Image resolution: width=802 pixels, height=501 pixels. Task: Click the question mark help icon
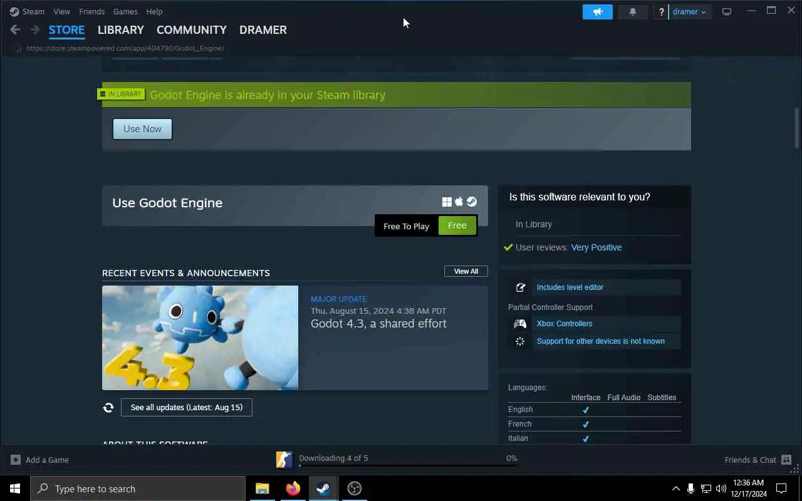pos(661,12)
